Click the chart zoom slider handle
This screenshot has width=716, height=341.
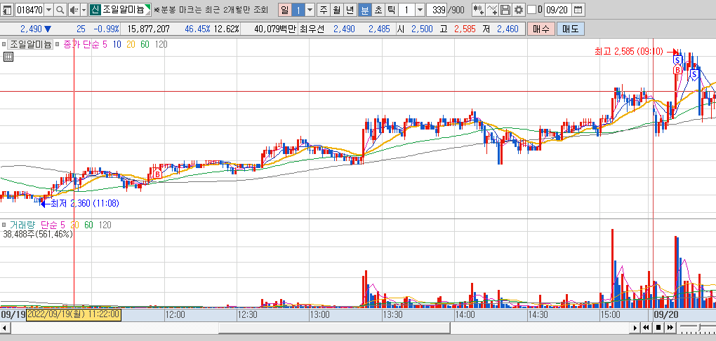[x=699, y=327]
